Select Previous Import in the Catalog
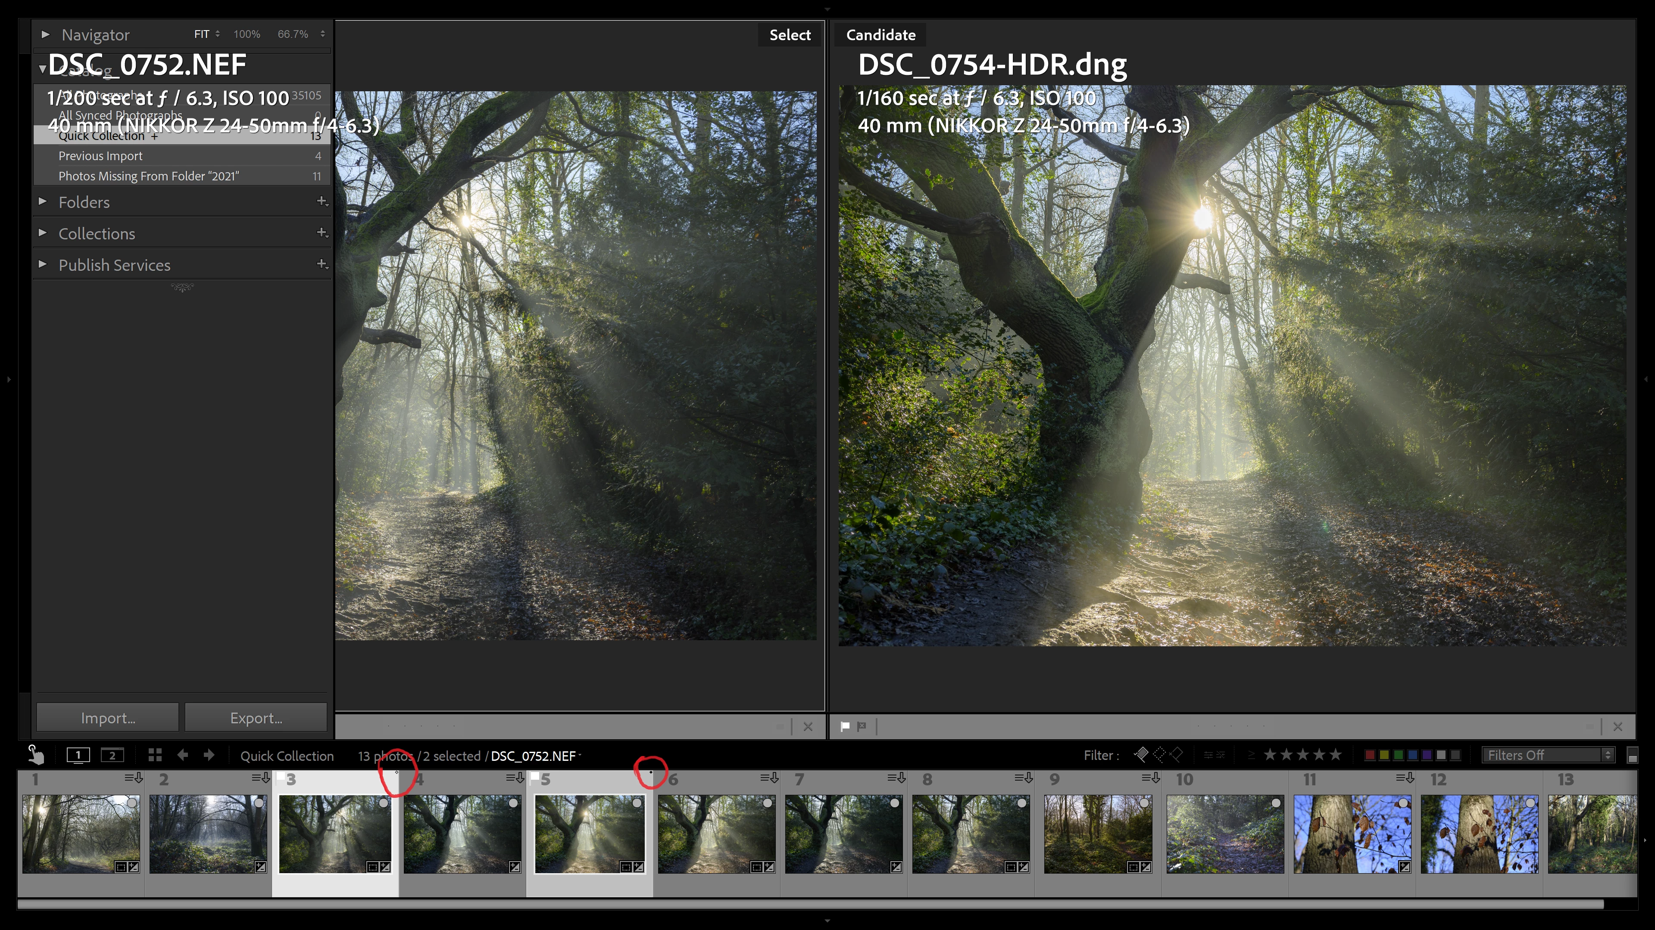 [x=100, y=156]
